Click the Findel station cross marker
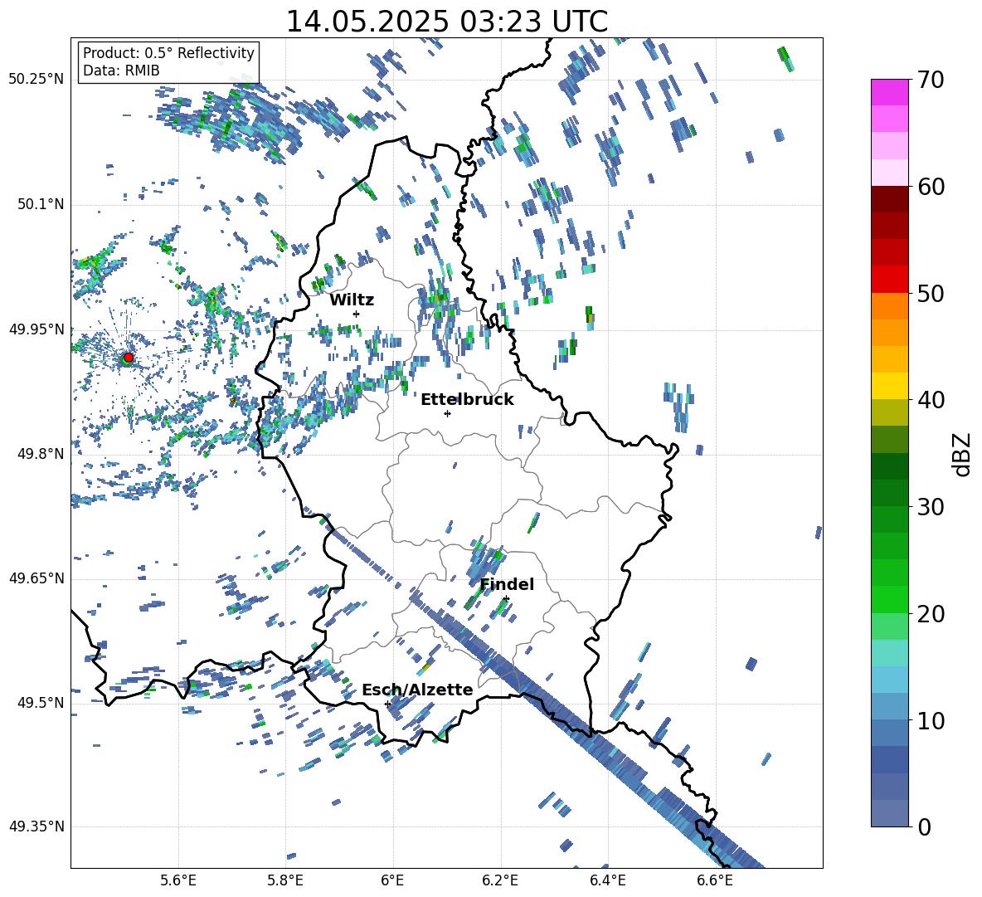982x897 pixels. tap(506, 599)
